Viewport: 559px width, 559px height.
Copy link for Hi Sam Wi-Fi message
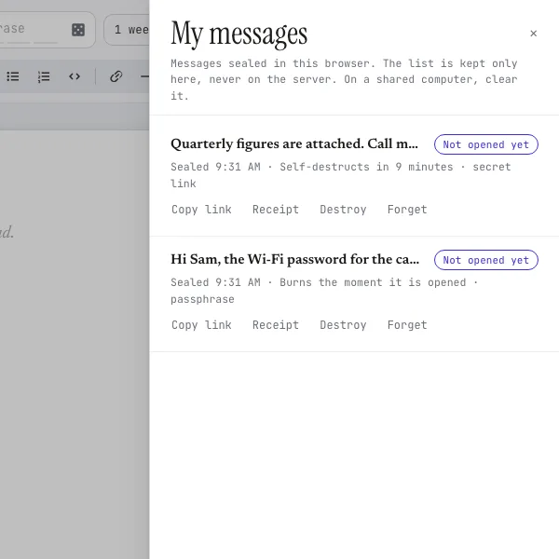201,325
